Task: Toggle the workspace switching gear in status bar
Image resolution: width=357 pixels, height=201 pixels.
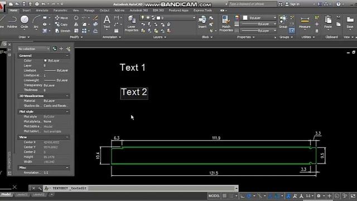Action: point(319,196)
